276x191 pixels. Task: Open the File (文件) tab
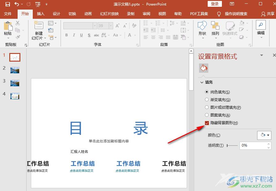pyautogui.click(x=8, y=14)
